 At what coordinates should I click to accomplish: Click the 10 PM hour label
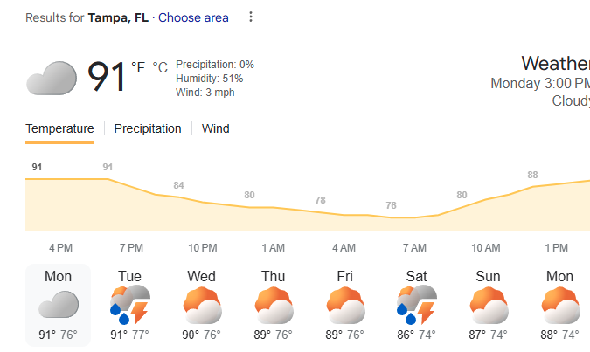click(x=203, y=248)
